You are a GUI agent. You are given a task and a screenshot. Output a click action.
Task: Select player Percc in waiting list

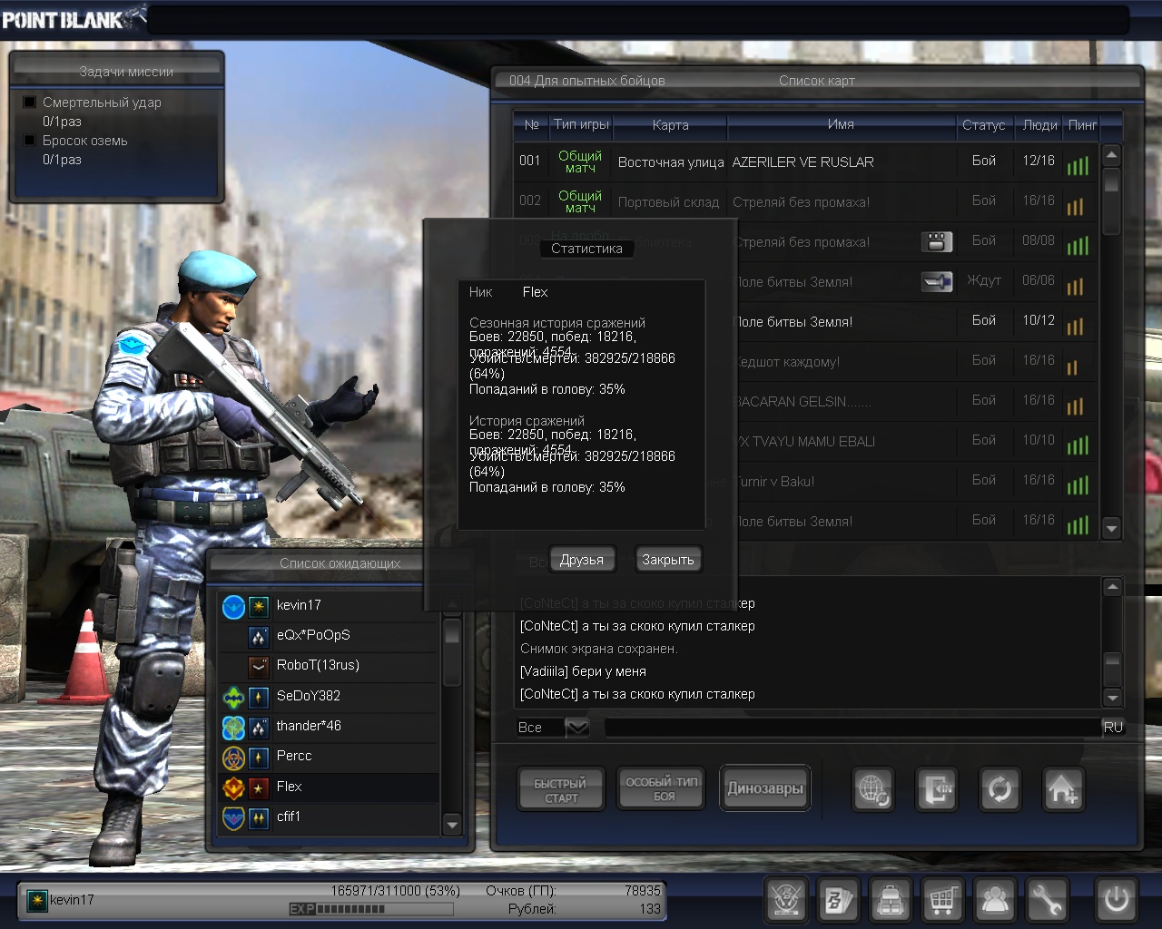tap(329, 757)
